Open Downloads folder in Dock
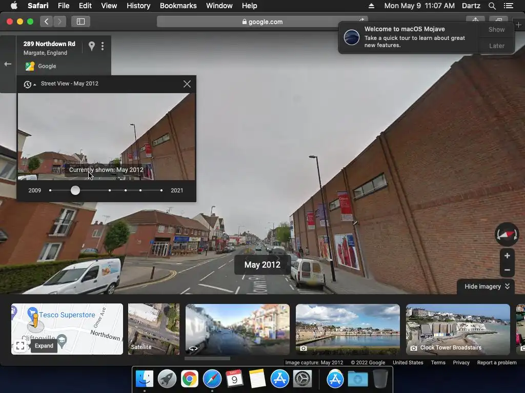This screenshot has width=525, height=393. 357,379
